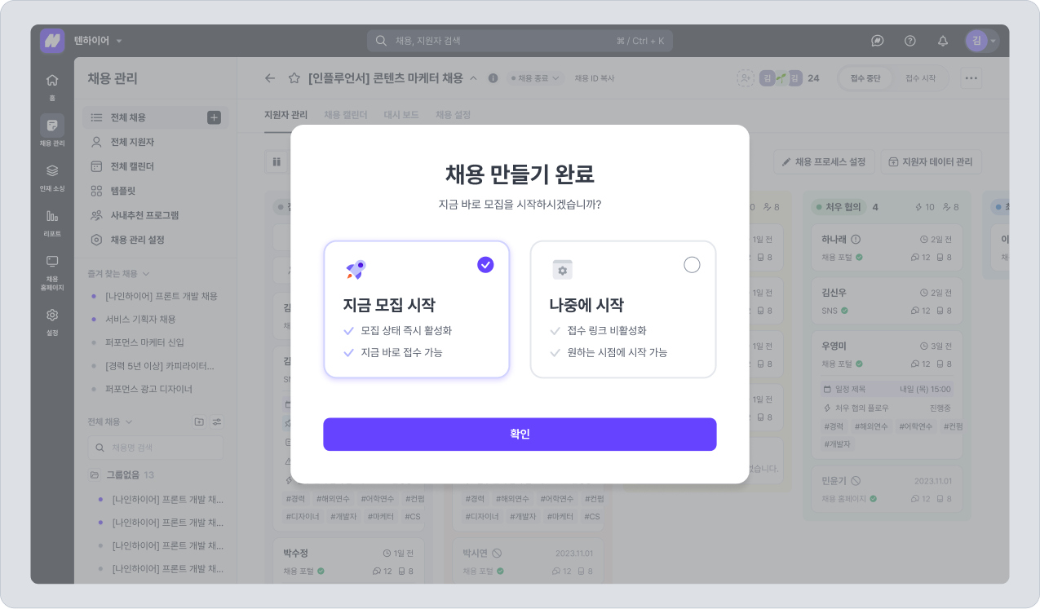
Task: Open the 텐하이어 workspace dropdown
Action: pyautogui.click(x=98, y=41)
